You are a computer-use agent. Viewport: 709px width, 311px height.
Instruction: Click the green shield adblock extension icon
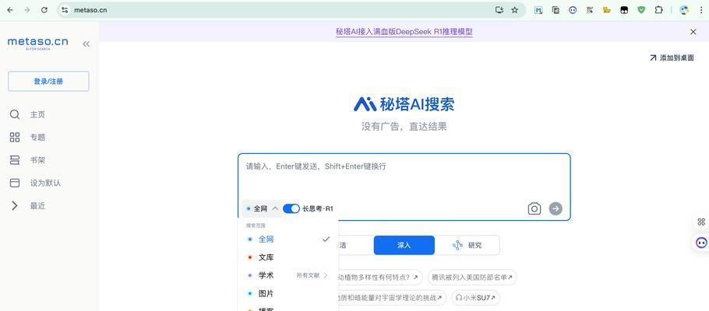point(641,10)
